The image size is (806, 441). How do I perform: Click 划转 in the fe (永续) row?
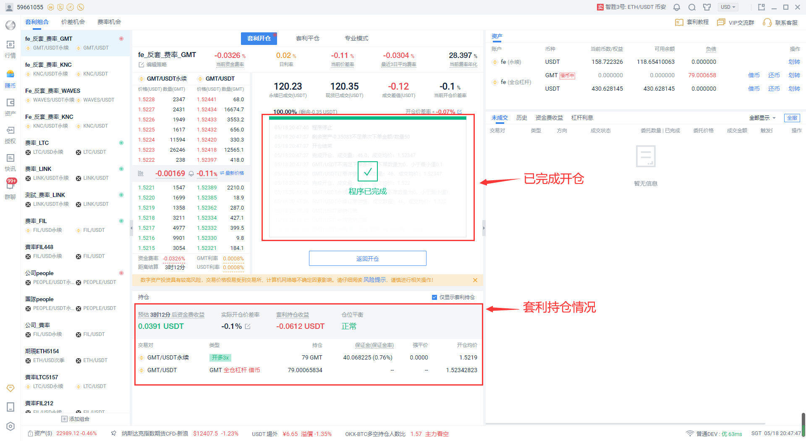click(x=794, y=62)
